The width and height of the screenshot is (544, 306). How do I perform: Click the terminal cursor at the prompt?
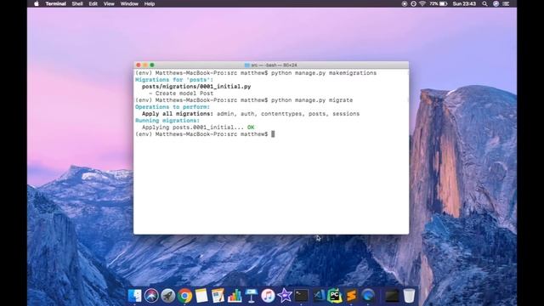coord(273,134)
